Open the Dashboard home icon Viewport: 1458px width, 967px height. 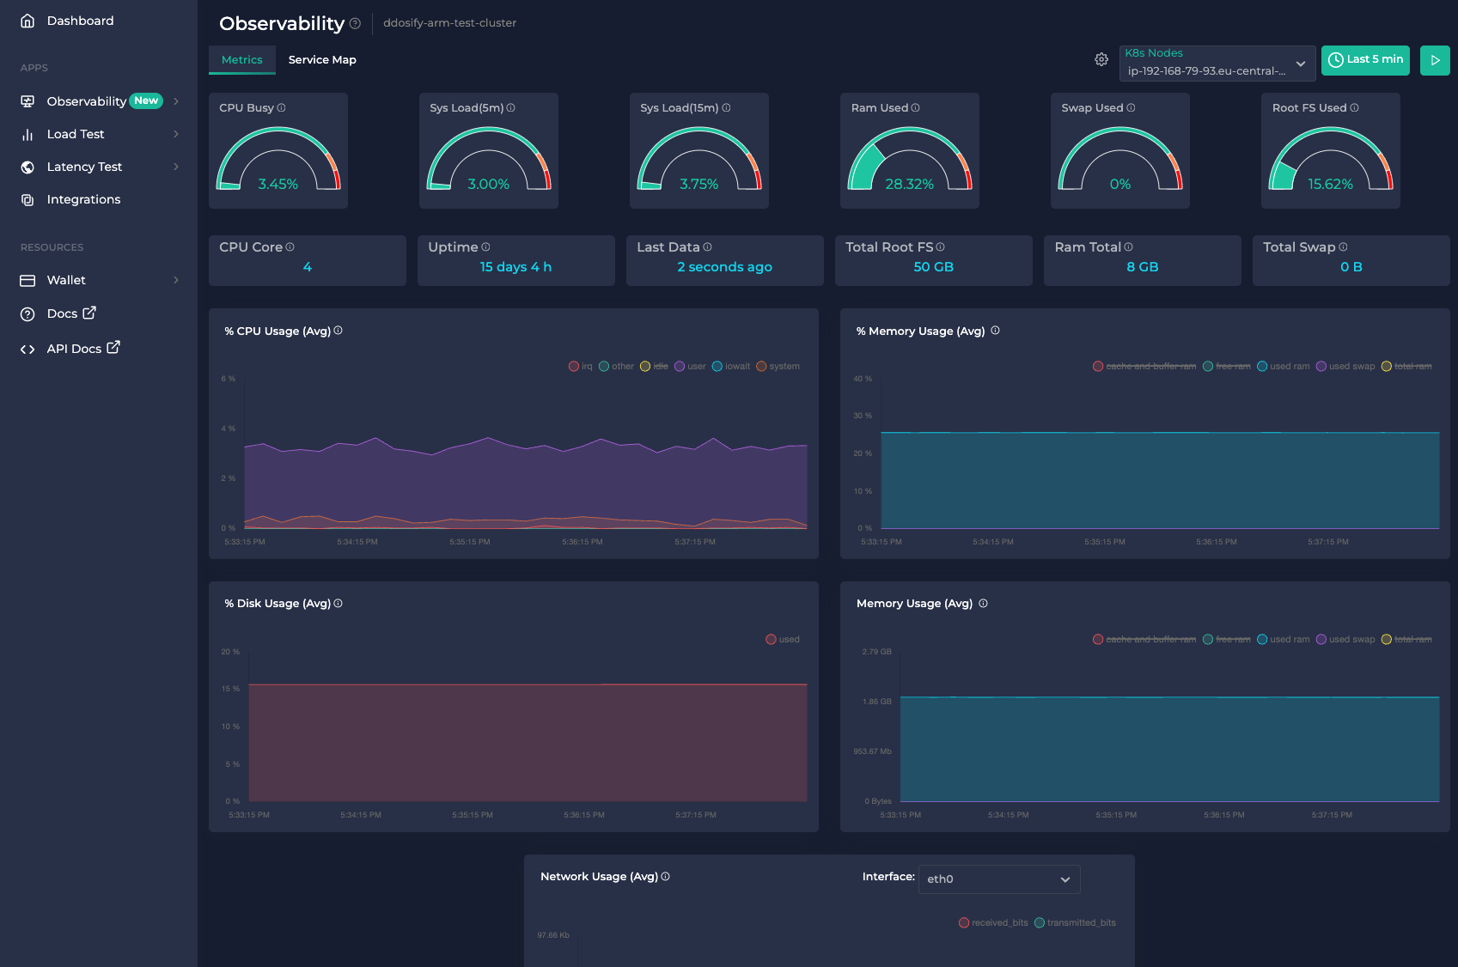click(27, 21)
